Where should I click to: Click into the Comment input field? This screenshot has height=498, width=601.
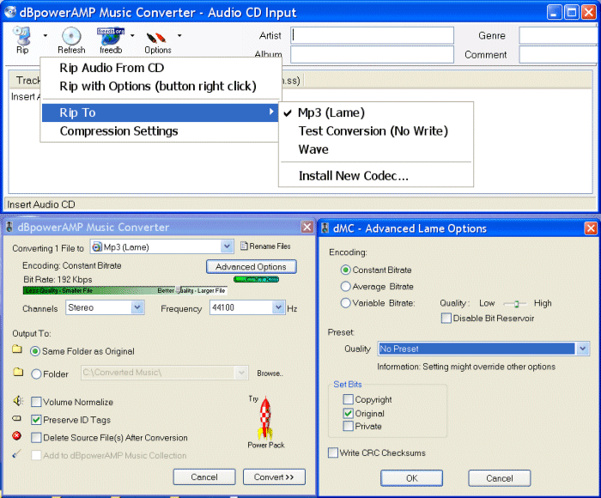pos(559,54)
